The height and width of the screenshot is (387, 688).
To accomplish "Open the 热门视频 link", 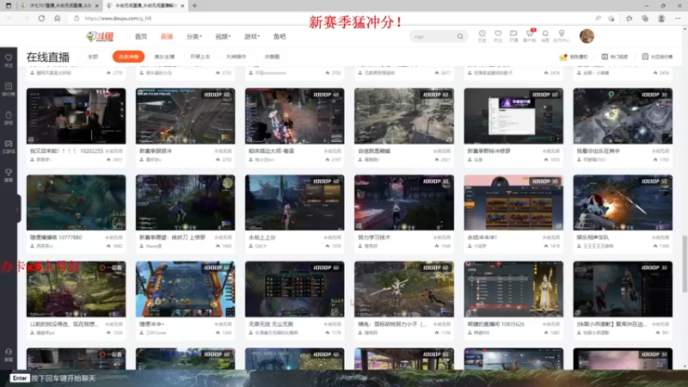I will [615, 57].
